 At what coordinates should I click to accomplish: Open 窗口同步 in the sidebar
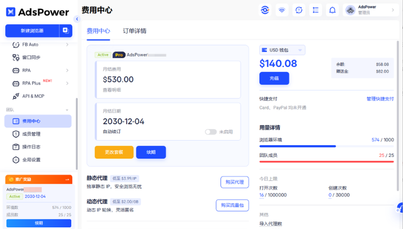pos(38,58)
